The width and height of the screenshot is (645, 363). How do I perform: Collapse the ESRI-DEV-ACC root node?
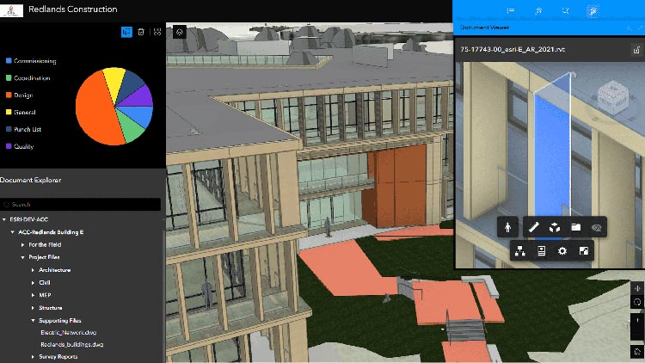pos(4,219)
